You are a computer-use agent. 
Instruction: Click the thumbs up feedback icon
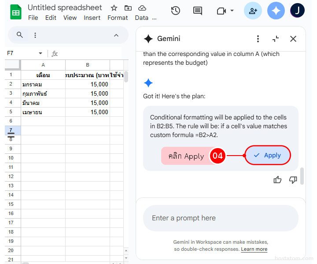pos(277,179)
